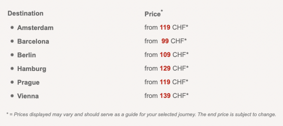Click the Destination column header
Image resolution: width=283 pixels, height=126 pixels.
(x=25, y=13)
